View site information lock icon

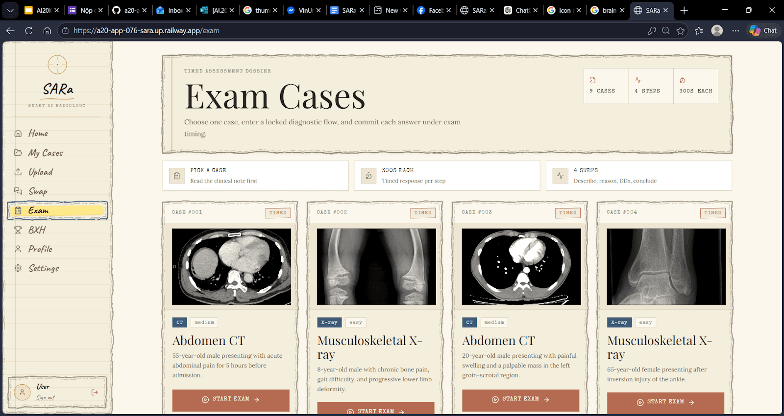(x=65, y=30)
